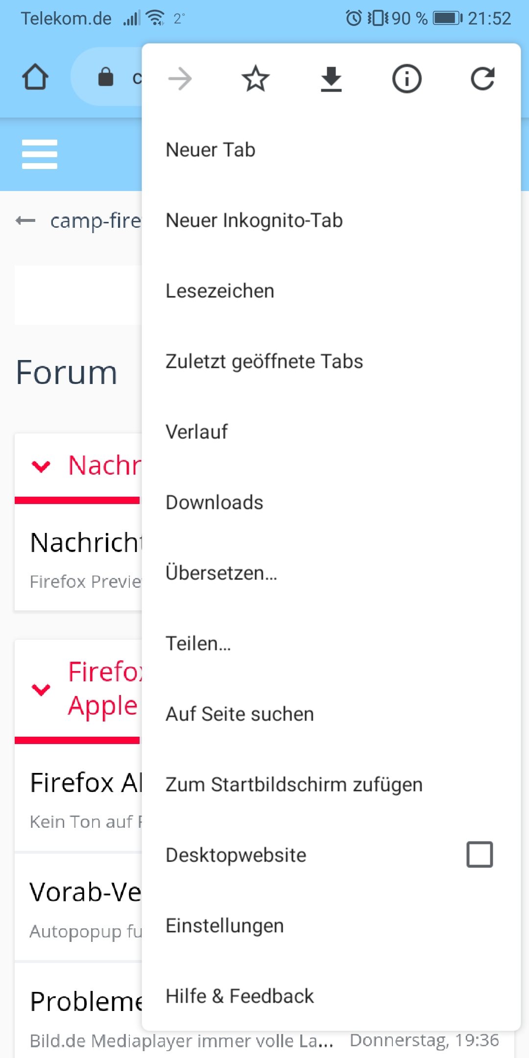Image resolution: width=529 pixels, height=1058 pixels.
Task: Choose Auf Seite suchen
Action: coord(240,714)
